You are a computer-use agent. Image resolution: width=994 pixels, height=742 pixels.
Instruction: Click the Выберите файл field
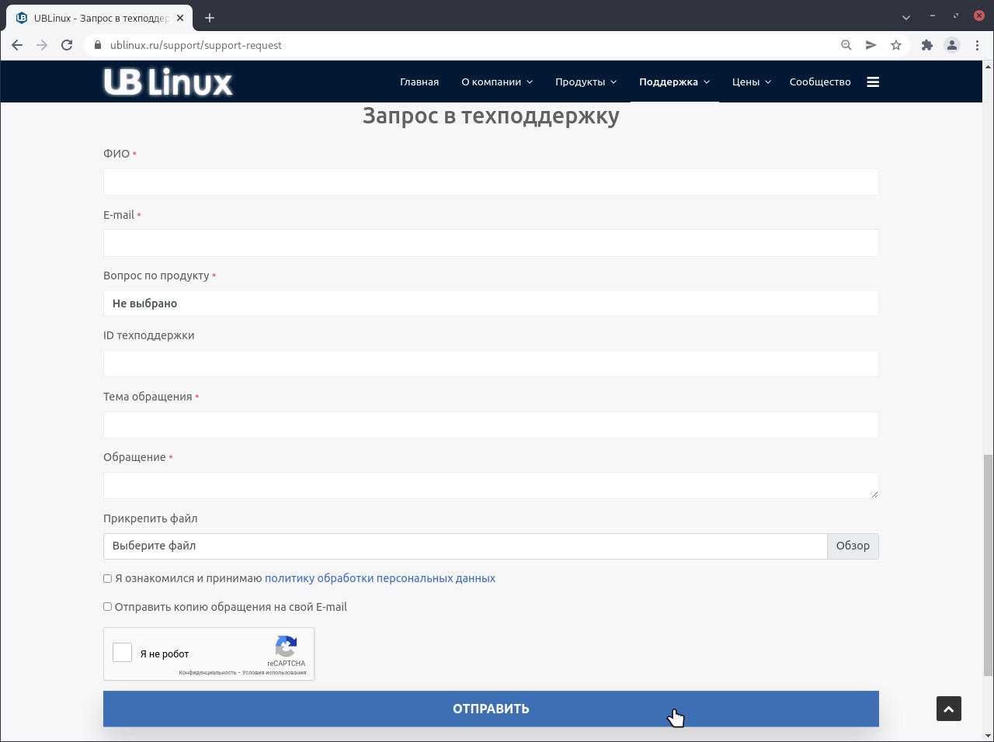point(465,546)
